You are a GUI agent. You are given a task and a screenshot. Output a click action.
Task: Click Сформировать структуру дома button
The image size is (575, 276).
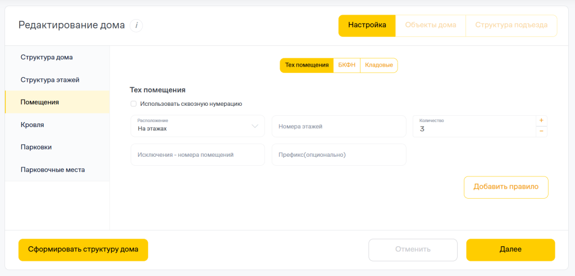pos(83,250)
